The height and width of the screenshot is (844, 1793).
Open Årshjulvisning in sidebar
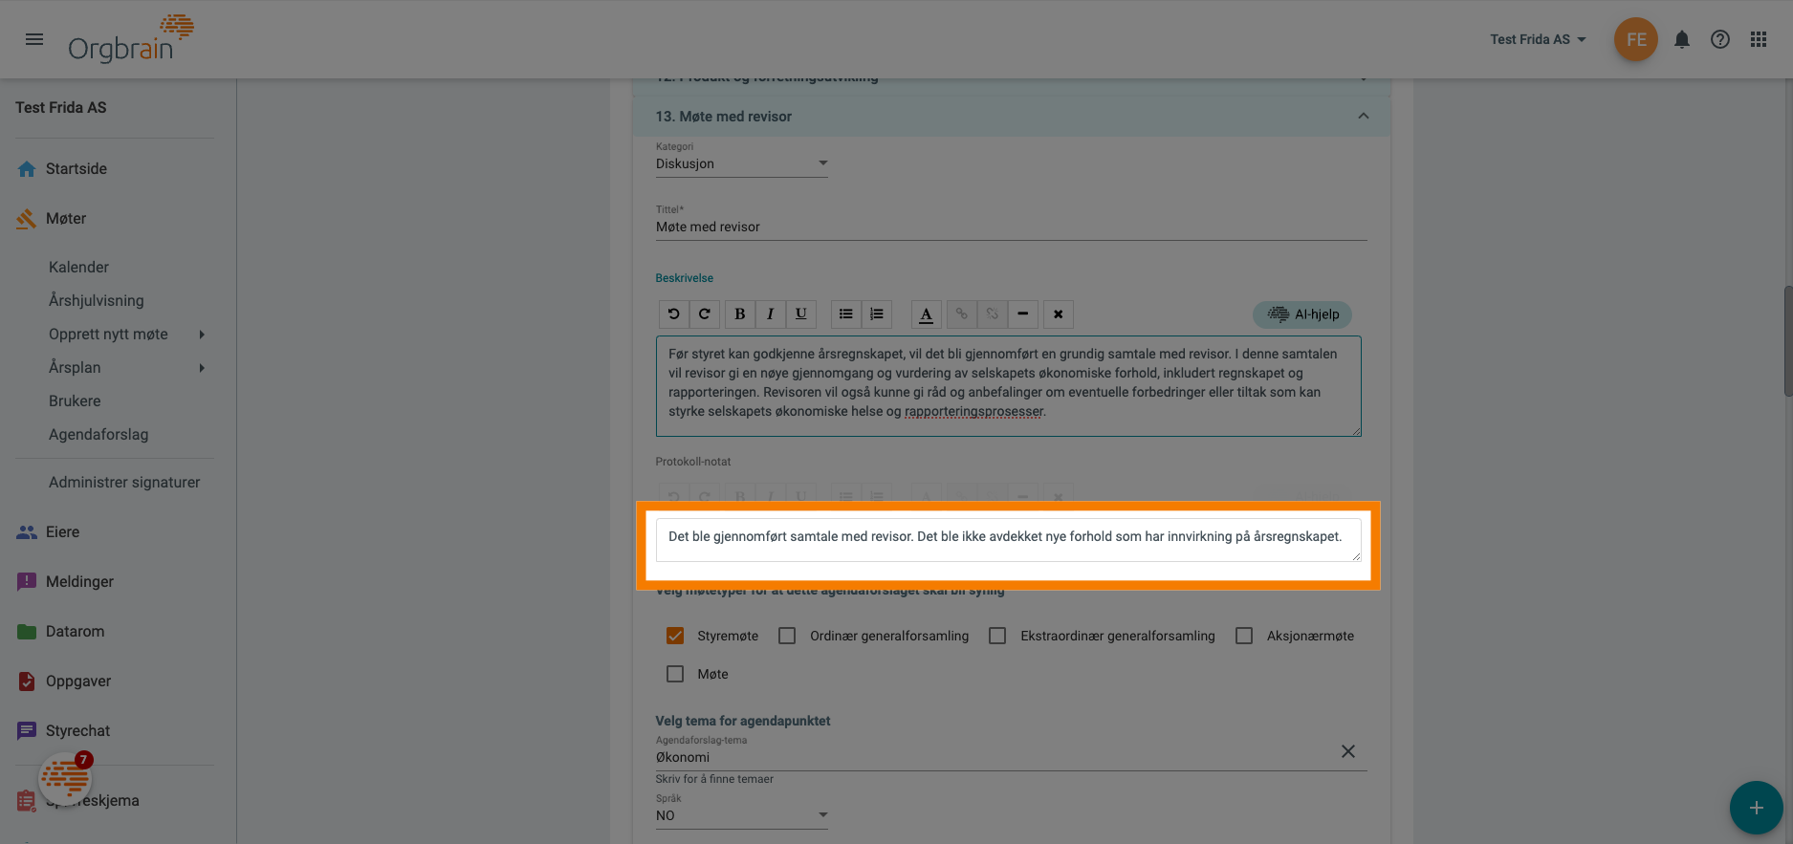click(97, 301)
